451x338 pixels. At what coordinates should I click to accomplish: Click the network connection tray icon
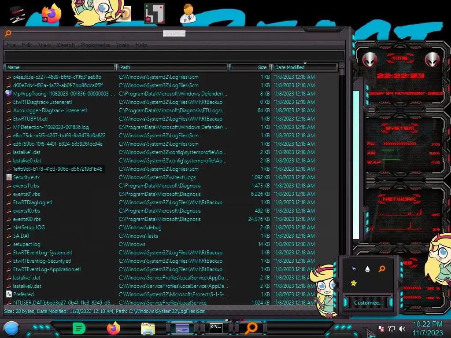pyautogui.click(x=392, y=328)
